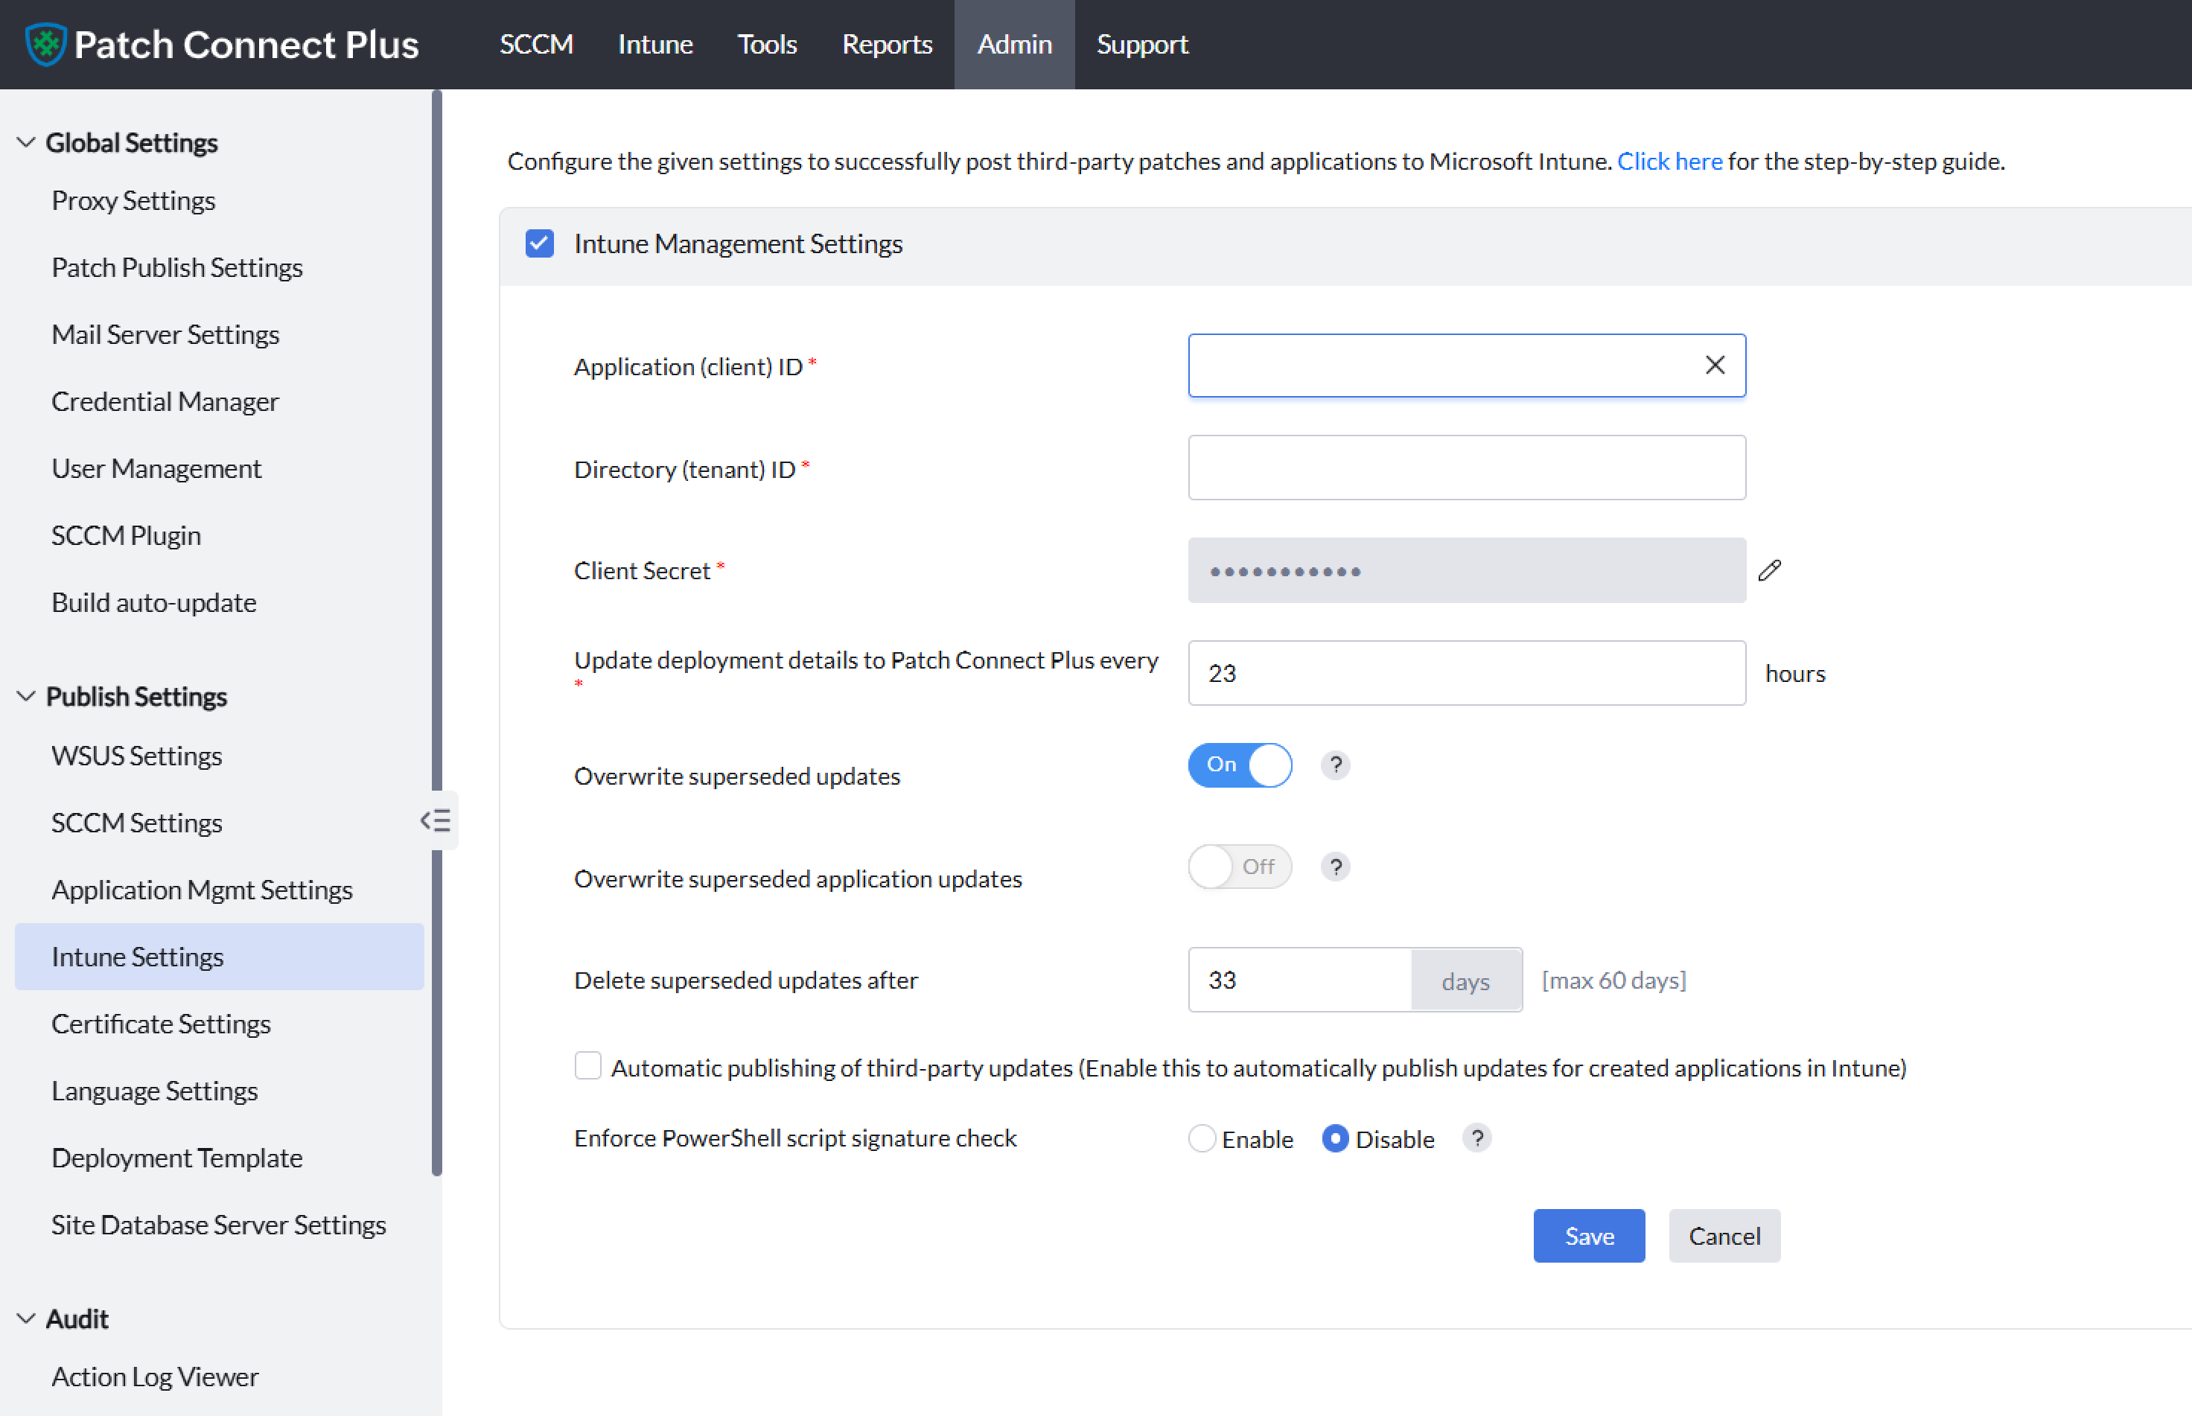Follow the Click here step-by-step guide link
The height and width of the screenshot is (1416, 2192).
(1670, 161)
